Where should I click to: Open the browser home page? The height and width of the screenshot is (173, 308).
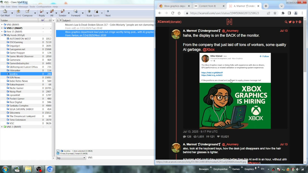coord(179,13)
